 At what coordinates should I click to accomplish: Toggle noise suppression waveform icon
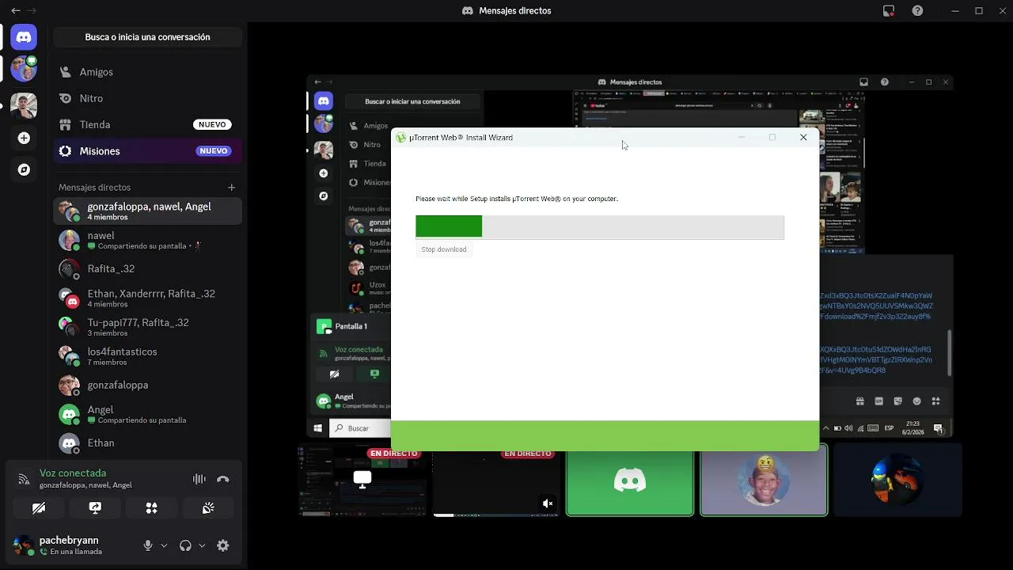(199, 479)
